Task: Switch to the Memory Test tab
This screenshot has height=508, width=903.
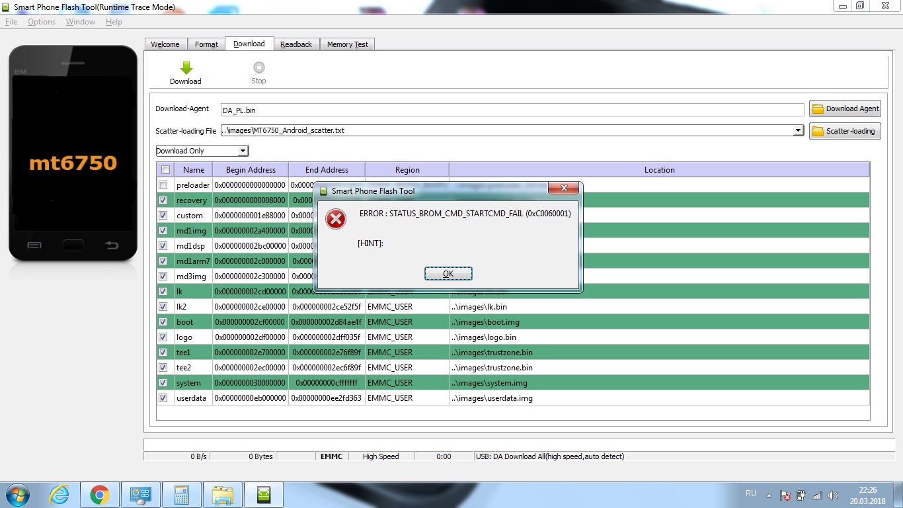Action: [x=347, y=44]
